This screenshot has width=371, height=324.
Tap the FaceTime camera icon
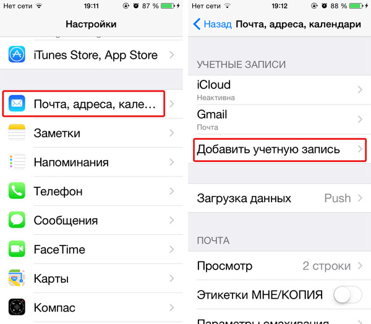pyautogui.click(x=17, y=249)
